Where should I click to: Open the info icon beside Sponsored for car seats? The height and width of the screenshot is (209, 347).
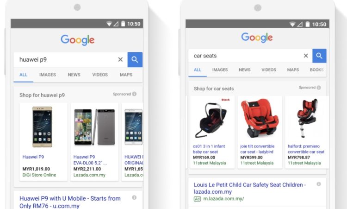pyautogui.click(x=319, y=88)
